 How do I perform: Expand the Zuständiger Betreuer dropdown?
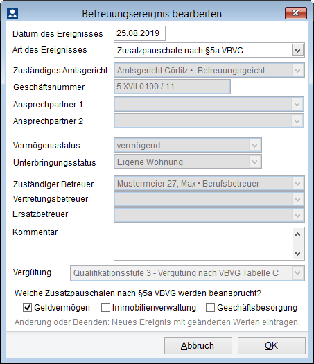298,184
